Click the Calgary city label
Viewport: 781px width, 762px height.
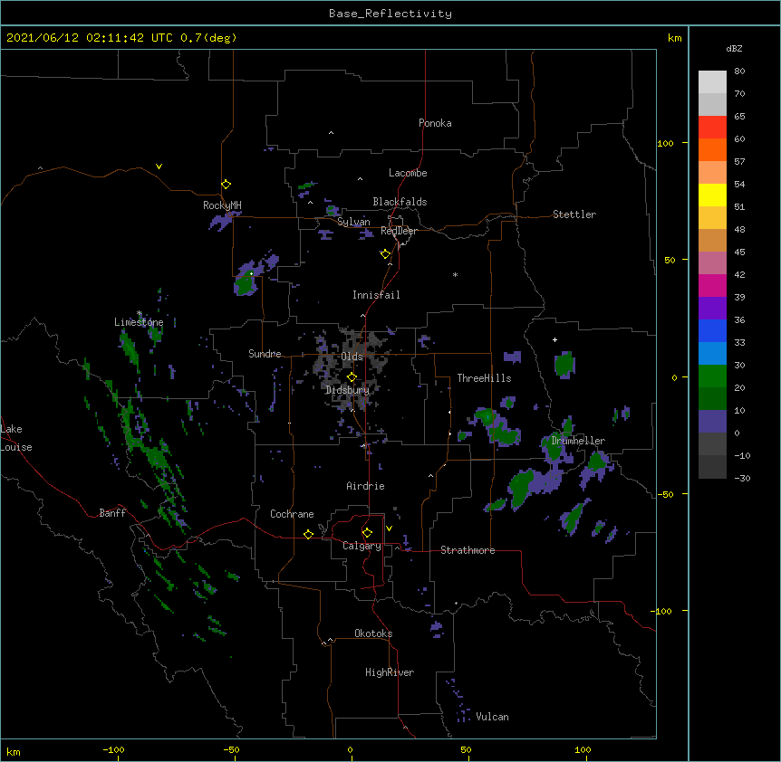pos(362,546)
